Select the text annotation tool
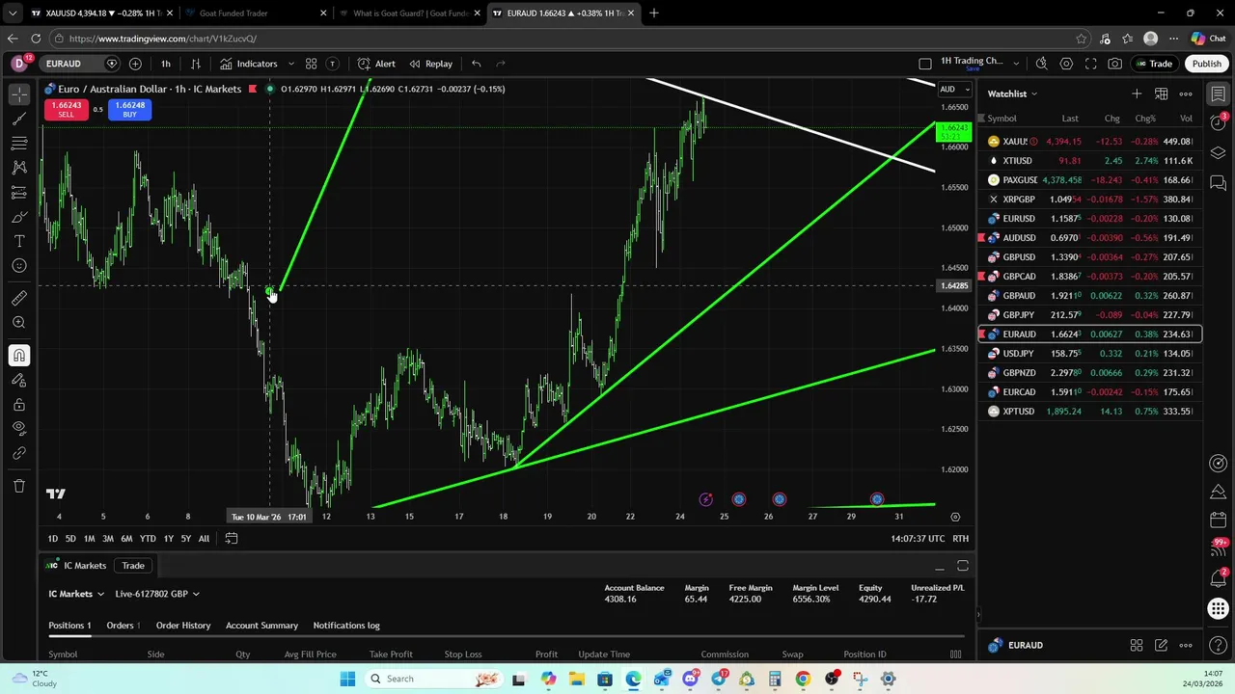1235x694 pixels. click(x=19, y=241)
